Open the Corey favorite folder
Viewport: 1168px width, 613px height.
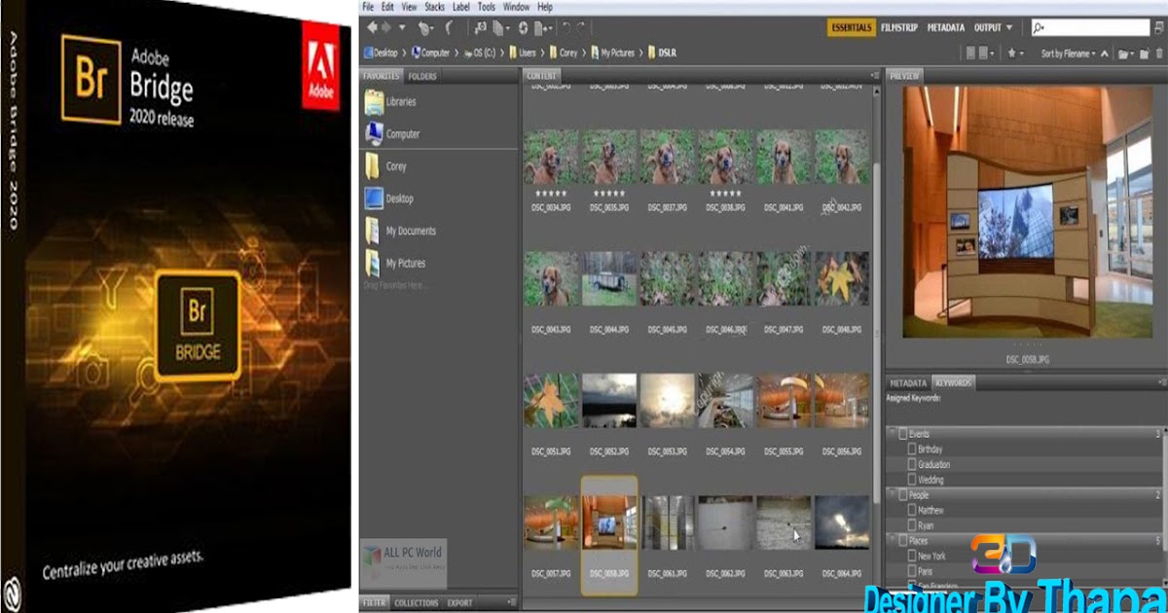coord(385,166)
